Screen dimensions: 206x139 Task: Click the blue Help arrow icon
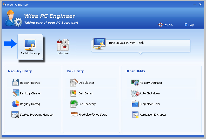186,25
